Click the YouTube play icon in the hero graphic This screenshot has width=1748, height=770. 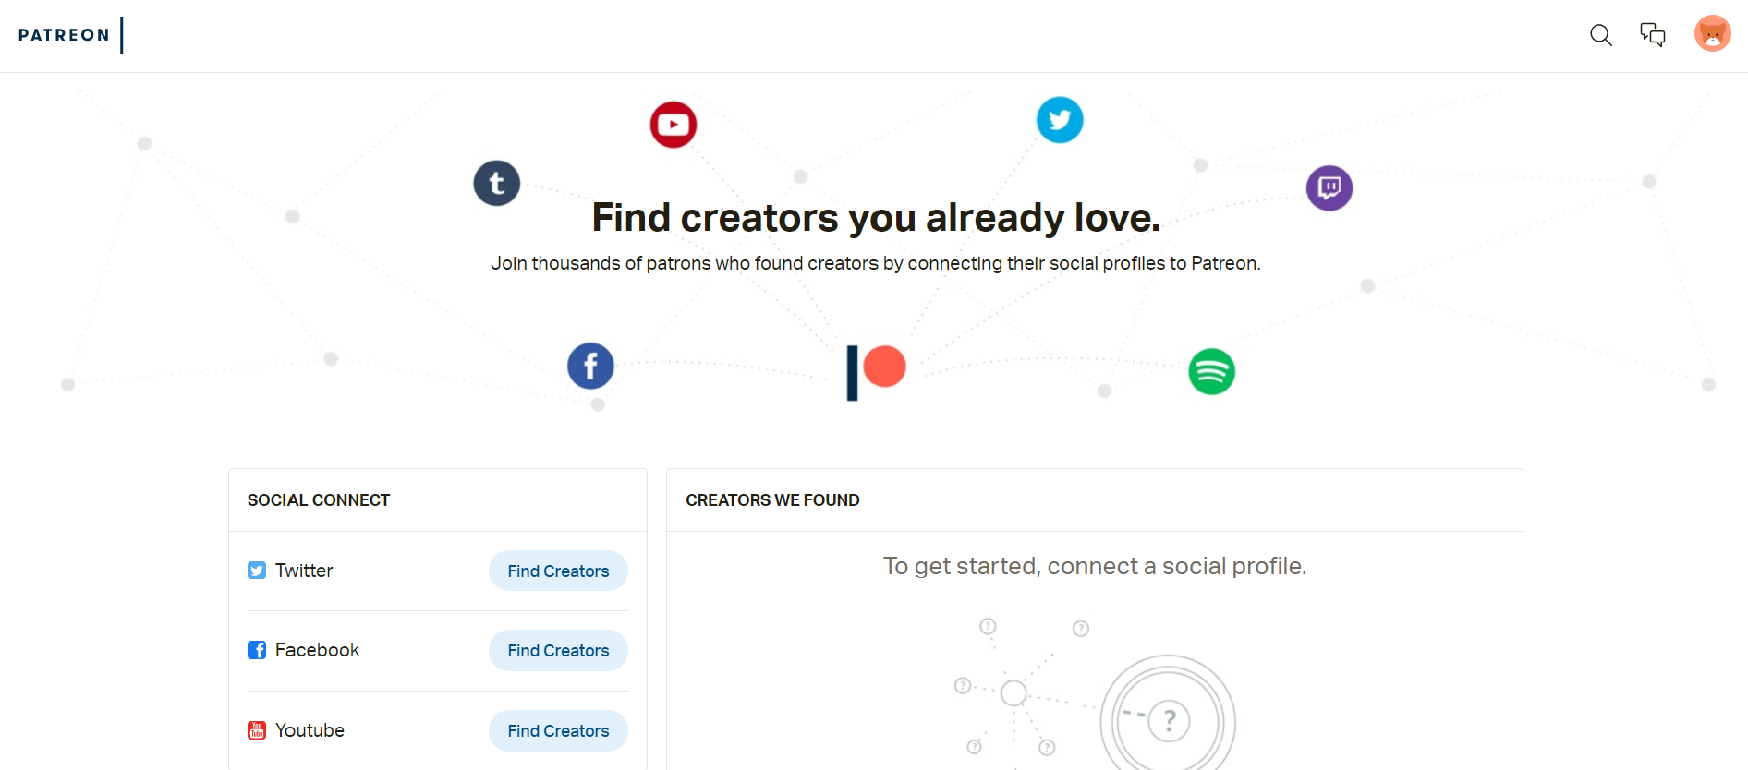(x=674, y=124)
